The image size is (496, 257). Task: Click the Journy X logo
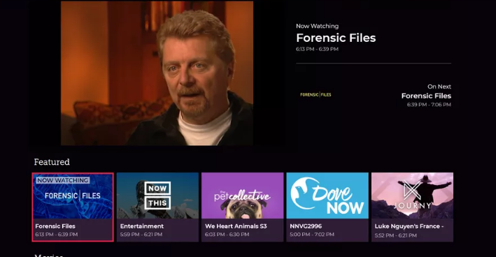pyautogui.click(x=412, y=191)
